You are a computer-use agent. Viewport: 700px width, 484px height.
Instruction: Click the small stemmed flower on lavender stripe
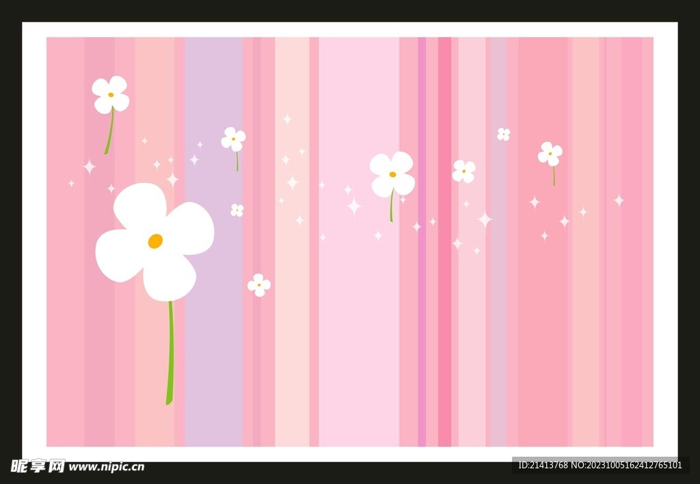(x=233, y=139)
